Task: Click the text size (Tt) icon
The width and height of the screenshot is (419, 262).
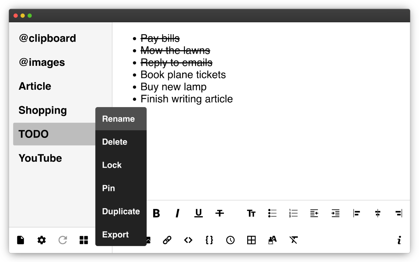Action: (251, 214)
